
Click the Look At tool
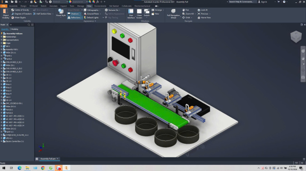[203, 10]
